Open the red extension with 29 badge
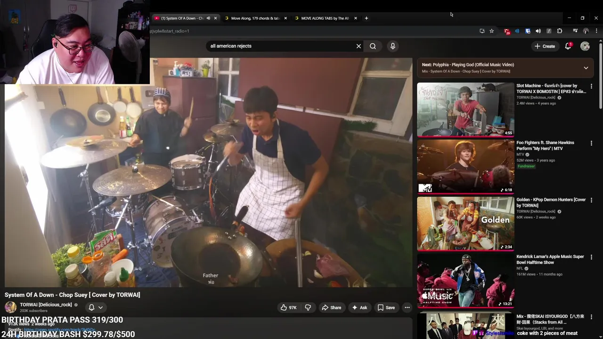The width and height of the screenshot is (603, 339). (x=507, y=31)
